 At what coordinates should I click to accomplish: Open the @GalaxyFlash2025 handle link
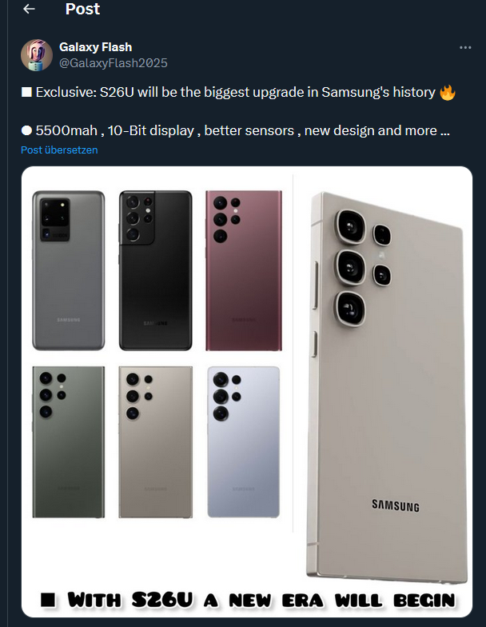click(114, 62)
